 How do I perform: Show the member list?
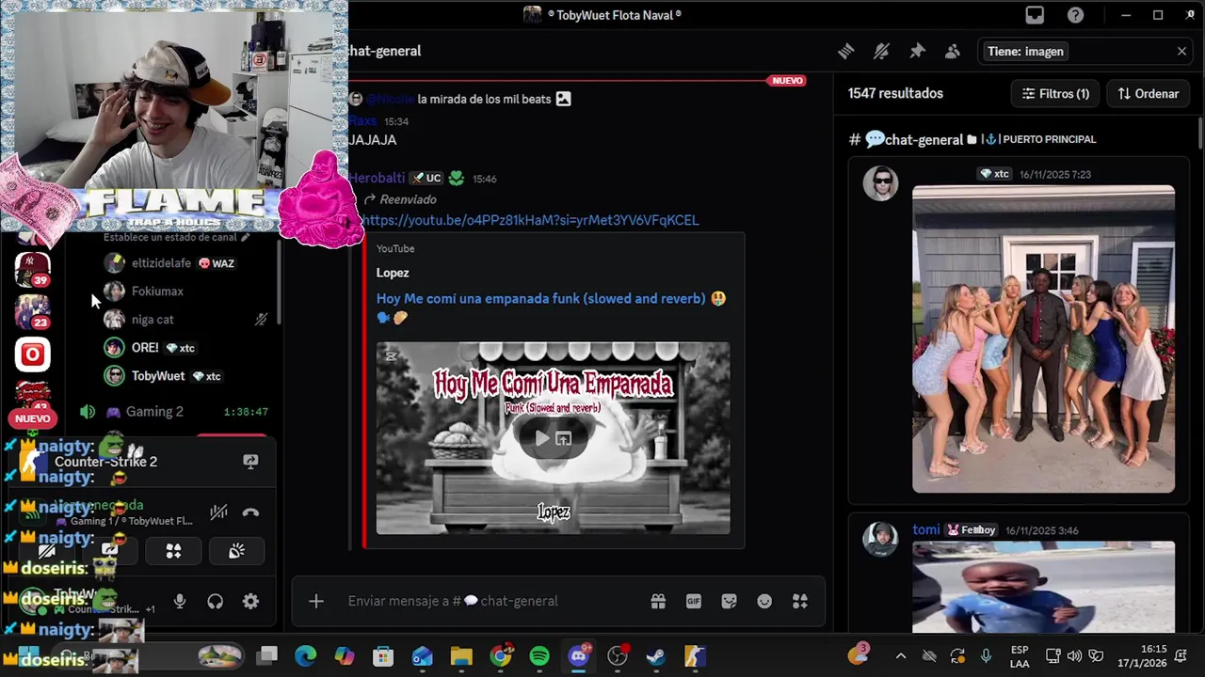953,52
